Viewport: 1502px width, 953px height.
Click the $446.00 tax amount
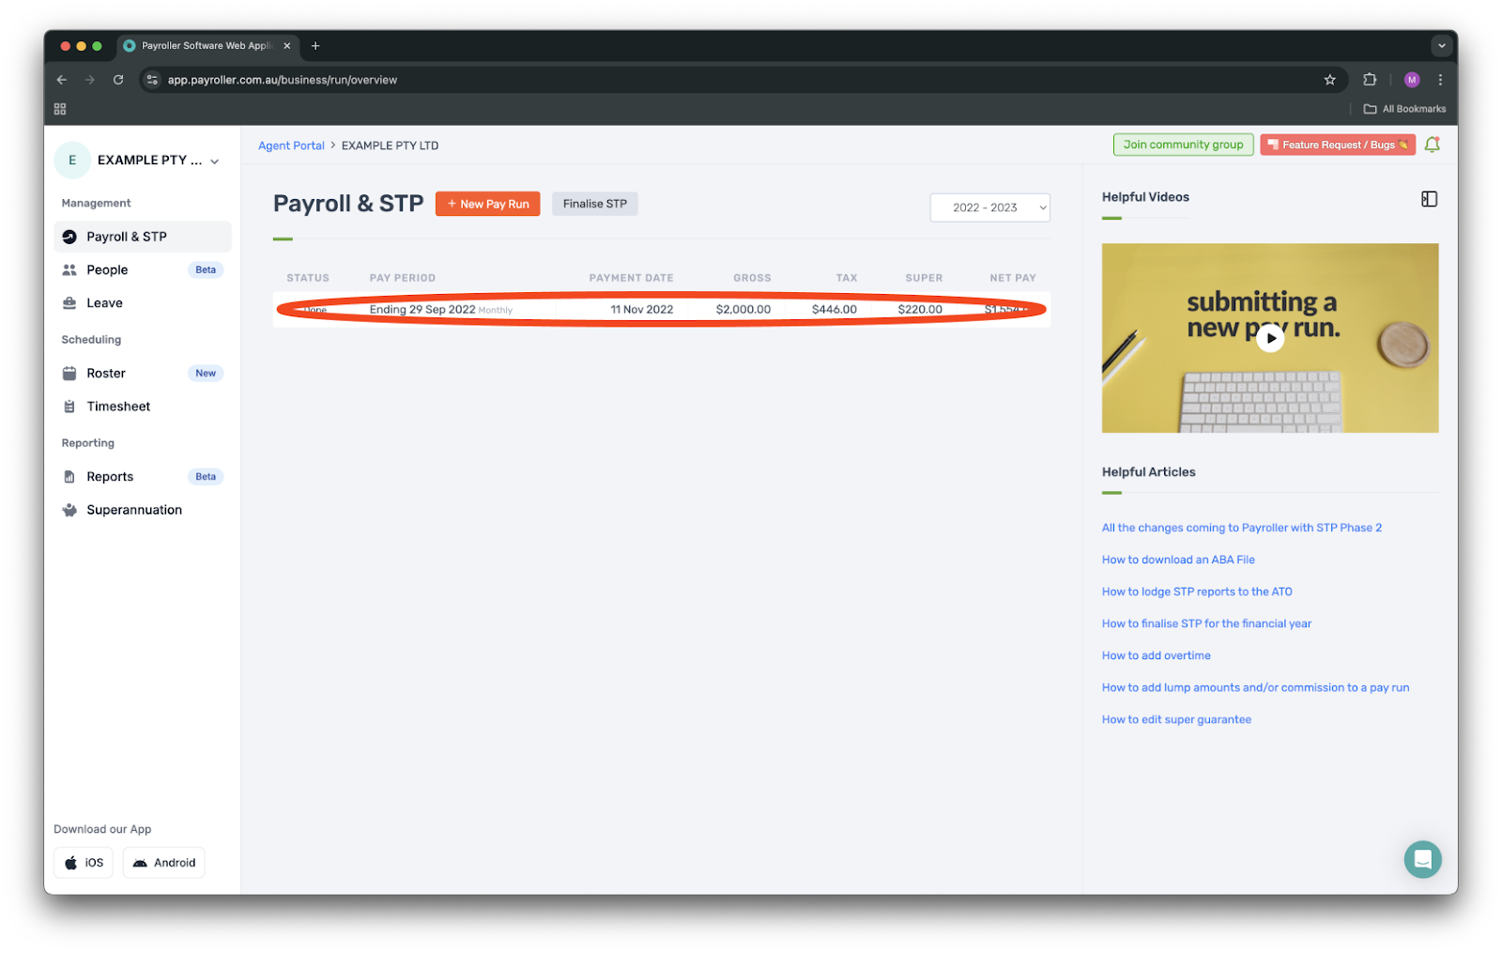[834, 310]
